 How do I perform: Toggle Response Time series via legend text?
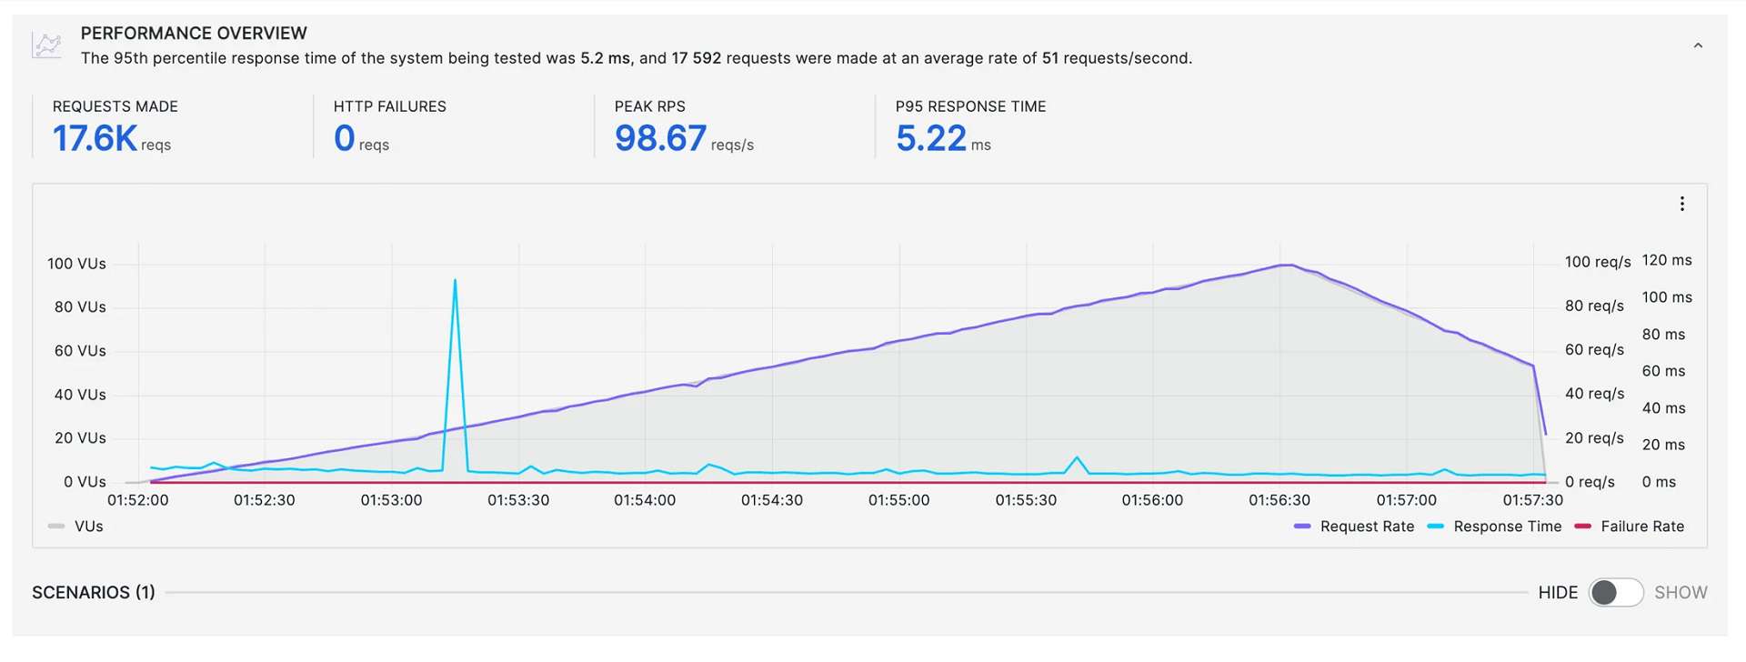1507,527
